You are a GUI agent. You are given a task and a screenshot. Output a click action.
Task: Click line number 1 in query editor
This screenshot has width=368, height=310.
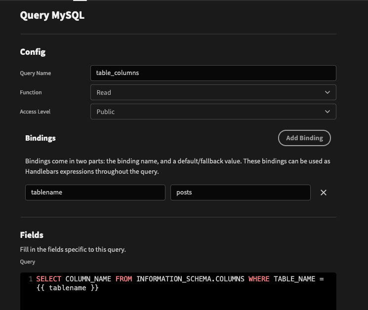tap(31, 279)
